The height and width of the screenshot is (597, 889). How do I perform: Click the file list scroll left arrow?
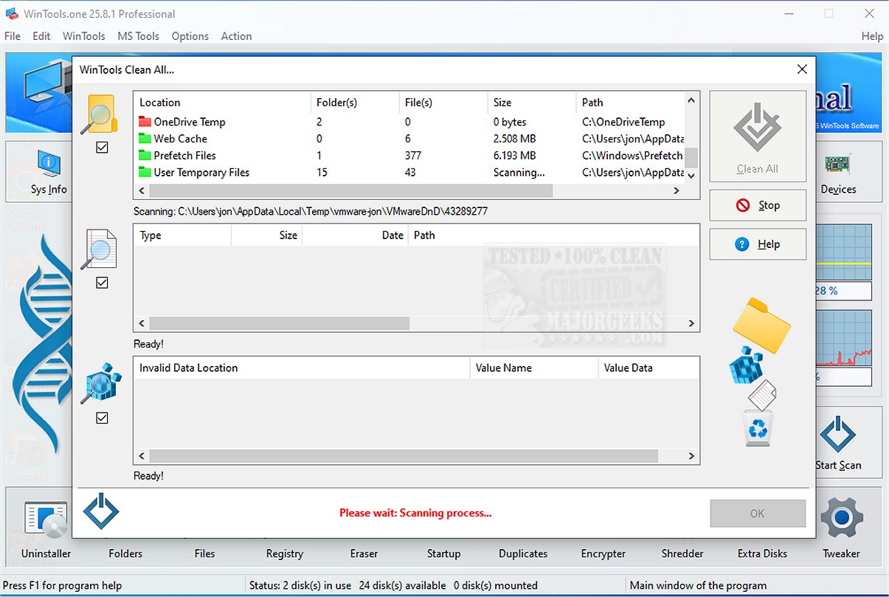tap(142, 323)
